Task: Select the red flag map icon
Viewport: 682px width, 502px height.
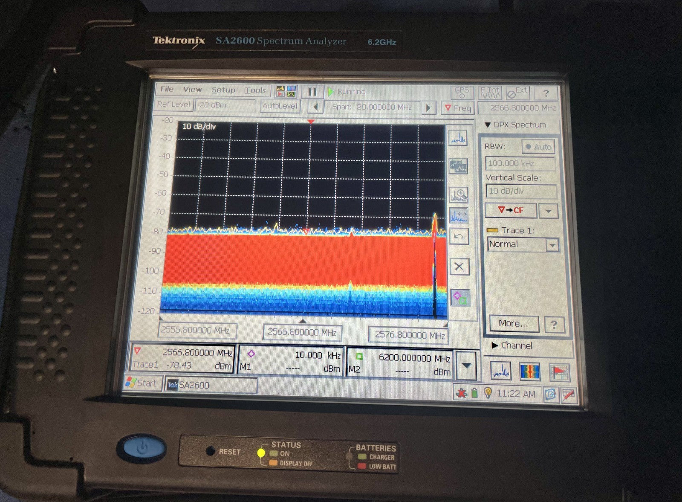Action: click(x=559, y=372)
